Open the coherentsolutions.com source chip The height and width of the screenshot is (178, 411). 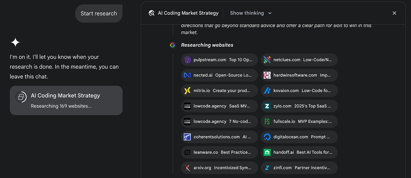click(x=219, y=137)
